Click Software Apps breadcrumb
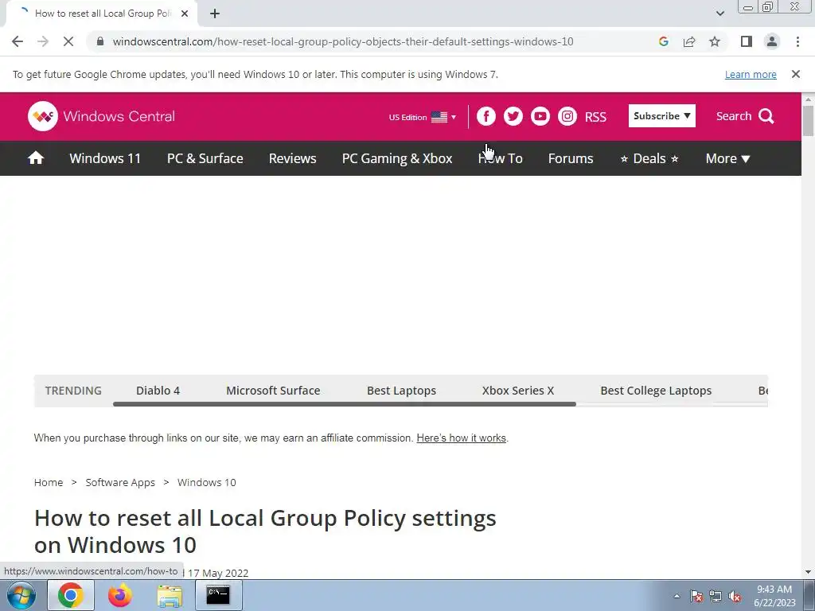 (x=120, y=482)
